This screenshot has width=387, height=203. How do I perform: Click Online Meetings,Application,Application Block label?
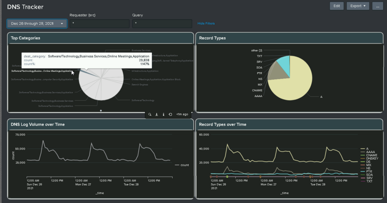click(156, 79)
